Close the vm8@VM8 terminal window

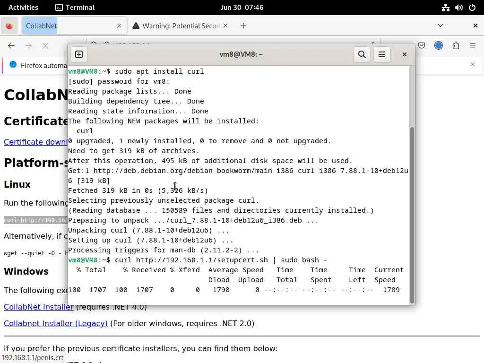405,54
